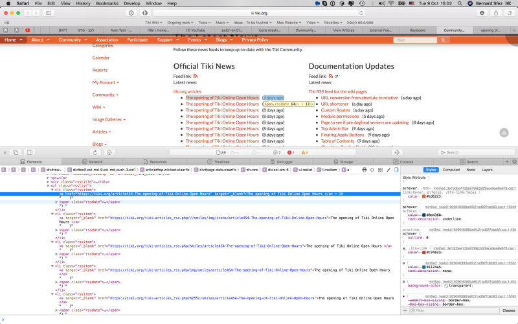Expand Image Galleries sidebar menu
This screenshot has height=324, width=518.
[x=109, y=119]
